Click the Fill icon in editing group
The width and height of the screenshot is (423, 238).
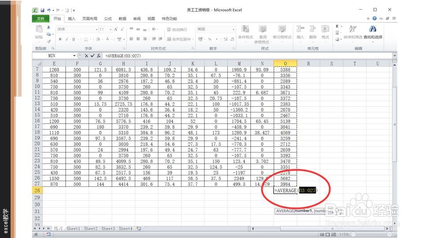(x=338, y=33)
